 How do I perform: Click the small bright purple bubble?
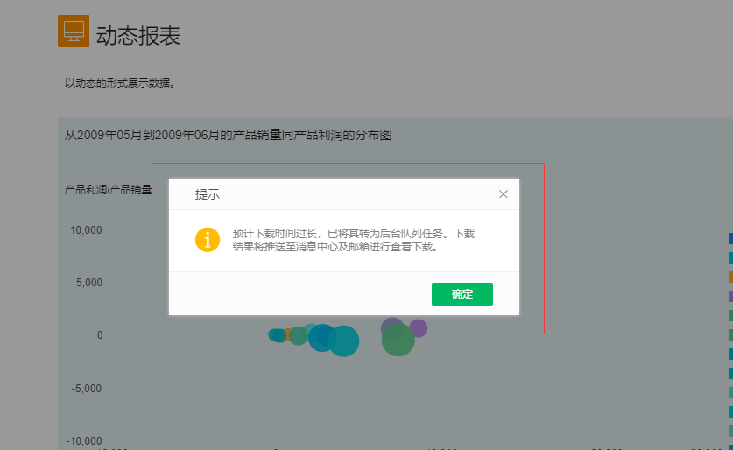419,327
